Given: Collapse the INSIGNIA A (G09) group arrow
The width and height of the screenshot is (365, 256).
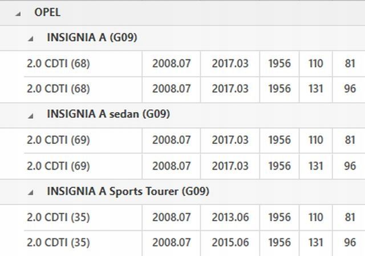Looking at the screenshot, I should pos(31,38).
